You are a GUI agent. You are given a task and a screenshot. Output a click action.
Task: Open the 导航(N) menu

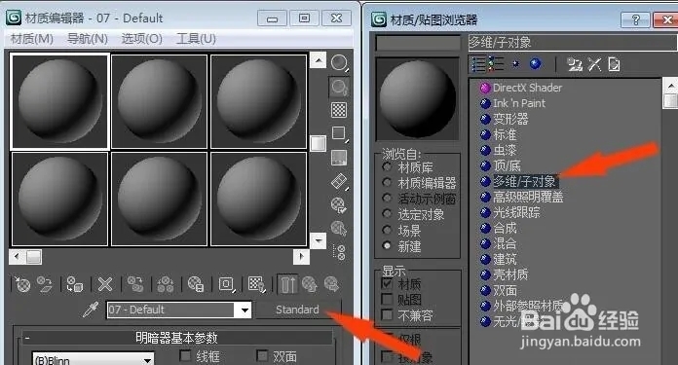88,39
